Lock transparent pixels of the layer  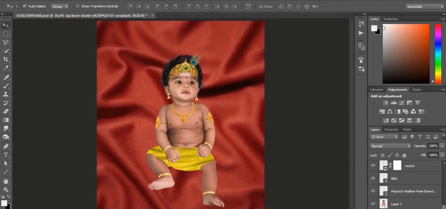[382, 155]
